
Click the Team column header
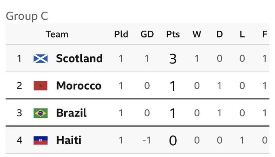(57, 34)
